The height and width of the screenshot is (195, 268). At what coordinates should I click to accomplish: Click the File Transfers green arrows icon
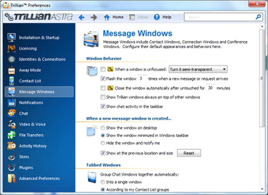(x=11, y=135)
